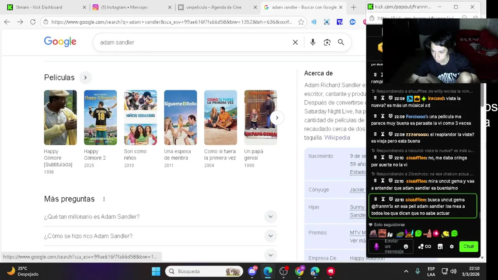Open full Películas list chevron
The width and height of the screenshot is (498, 280).
click(85, 77)
